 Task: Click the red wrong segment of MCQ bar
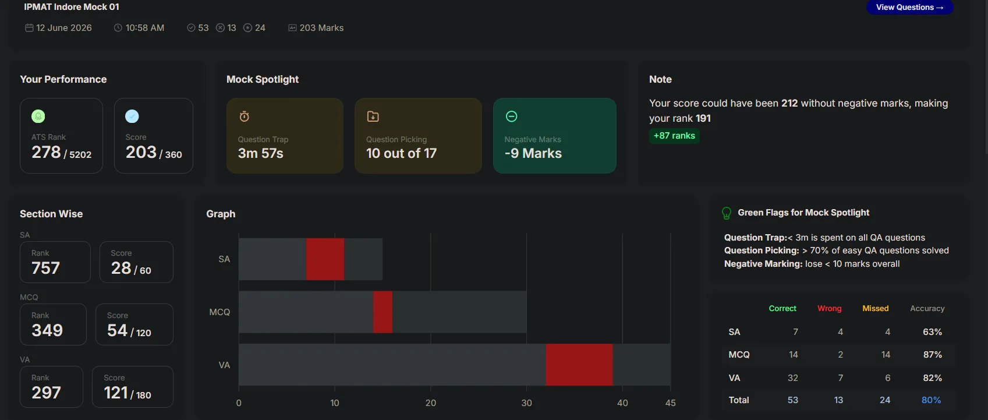click(383, 312)
